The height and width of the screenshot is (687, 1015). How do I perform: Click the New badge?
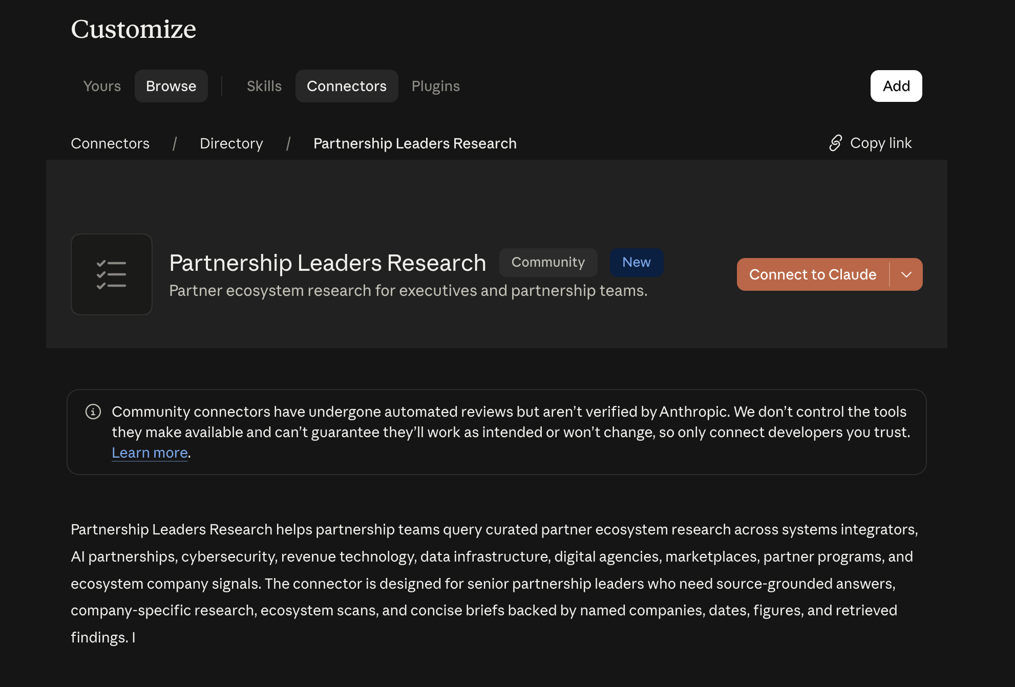coord(637,263)
